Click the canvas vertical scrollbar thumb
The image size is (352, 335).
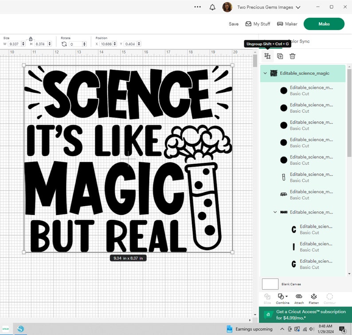pyautogui.click(x=255, y=61)
